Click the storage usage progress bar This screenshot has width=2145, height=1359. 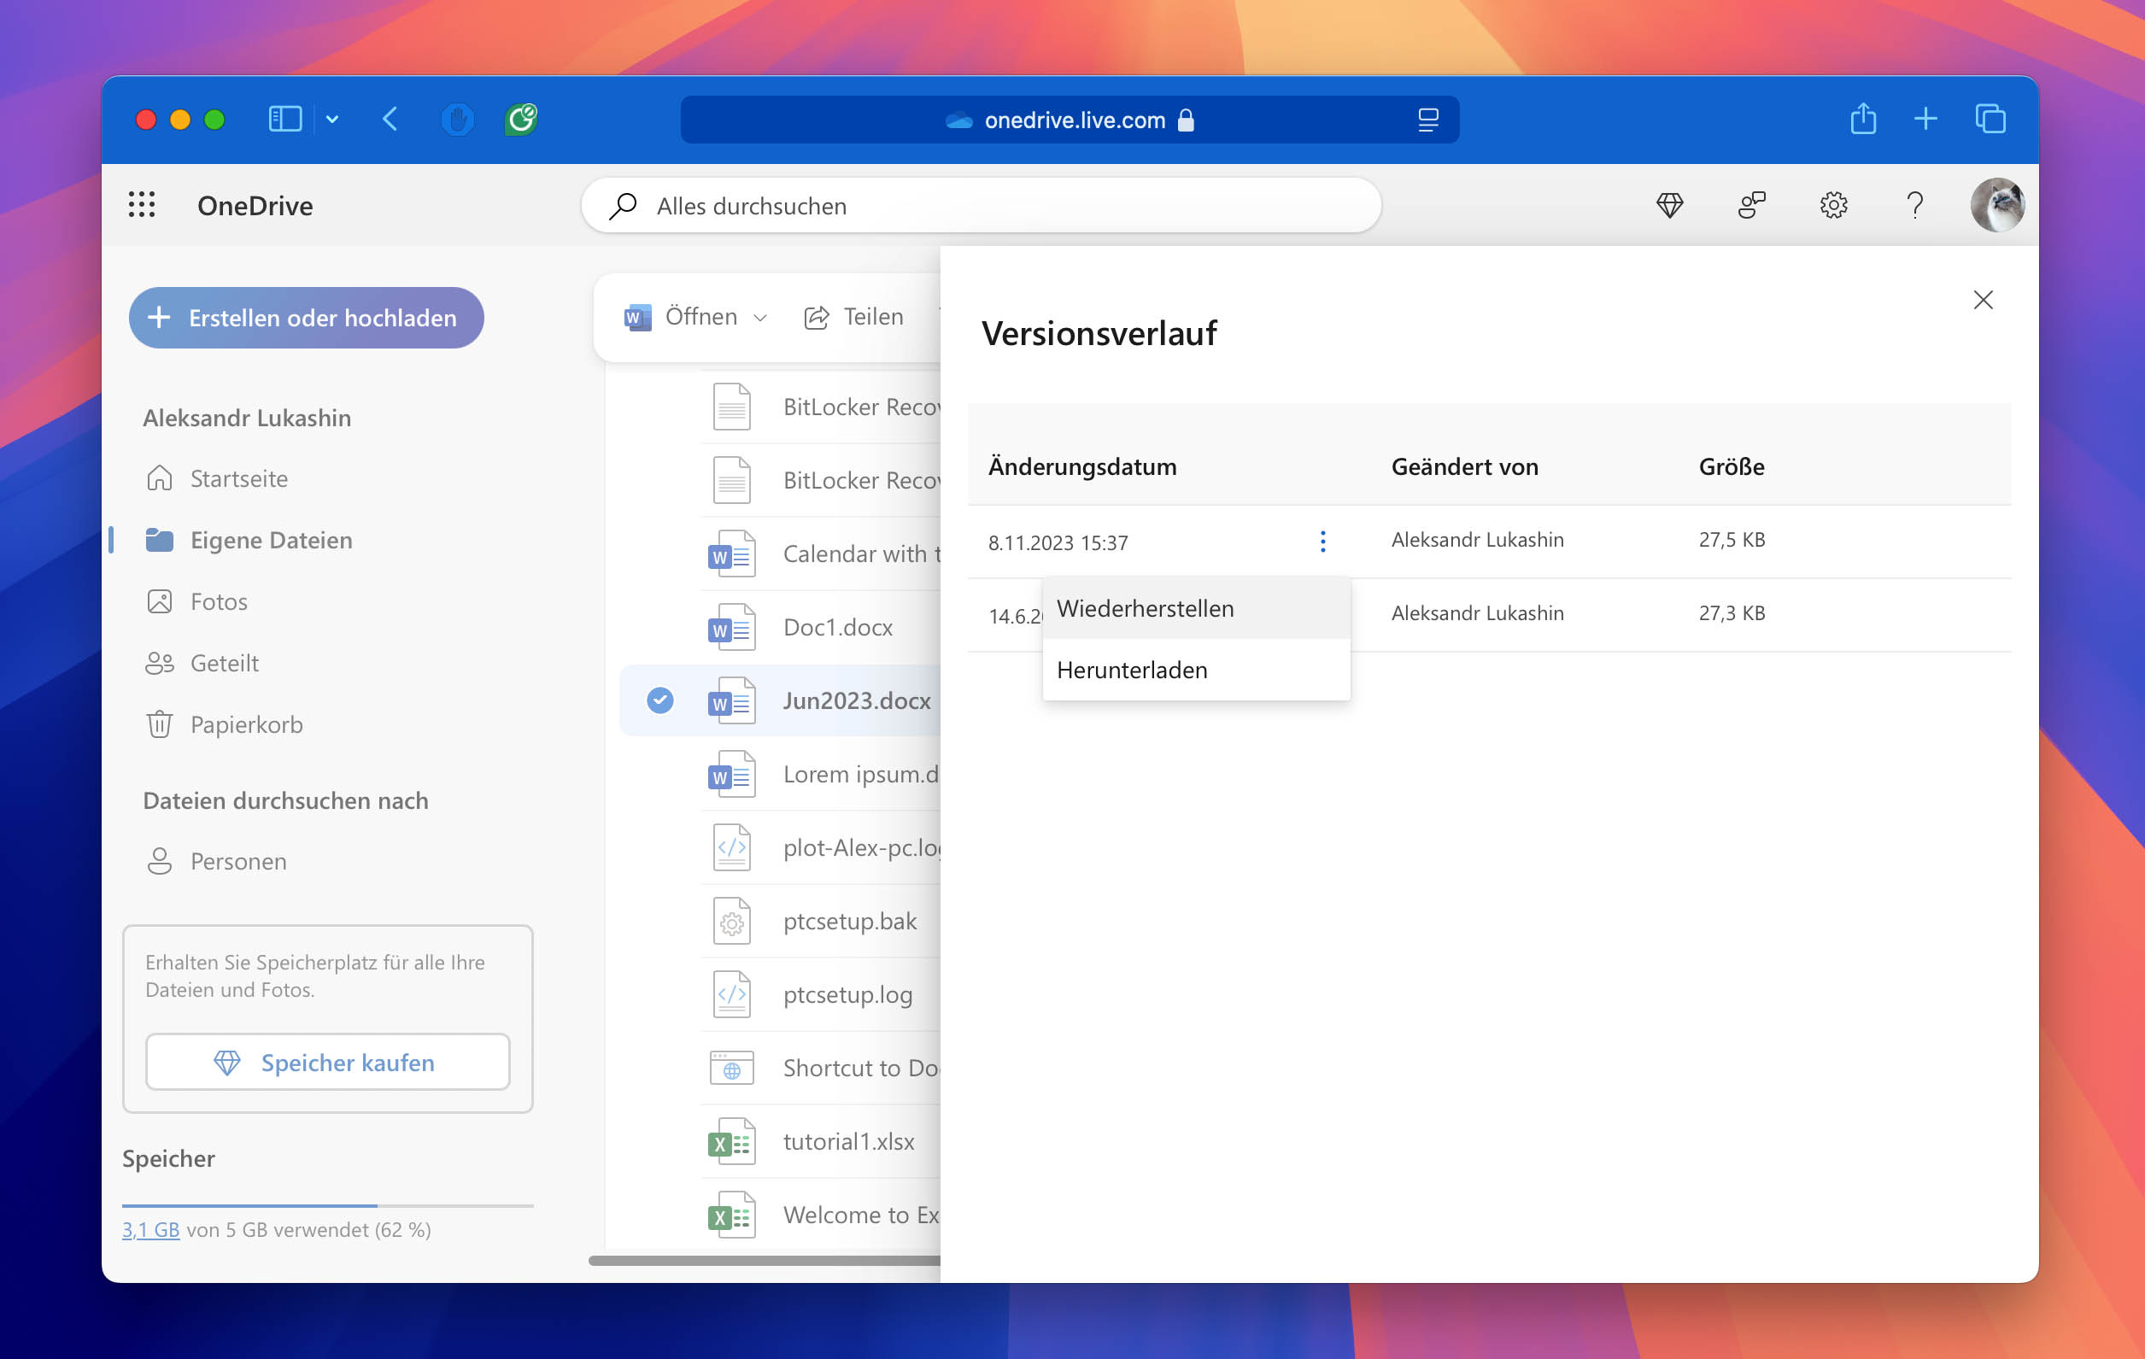pyautogui.click(x=328, y=1205)
